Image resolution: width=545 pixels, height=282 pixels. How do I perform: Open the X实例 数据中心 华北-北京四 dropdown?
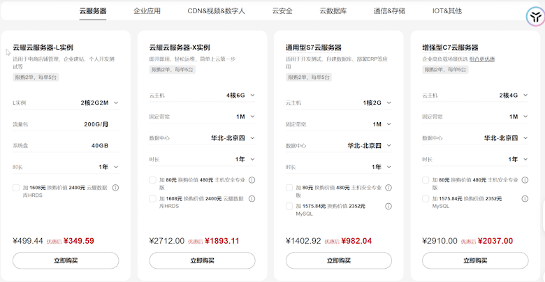point(233,138)
